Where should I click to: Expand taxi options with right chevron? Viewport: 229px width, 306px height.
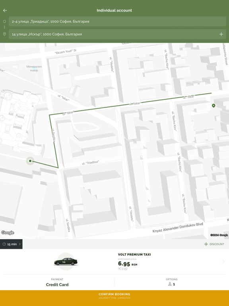[x=223, y=261]
